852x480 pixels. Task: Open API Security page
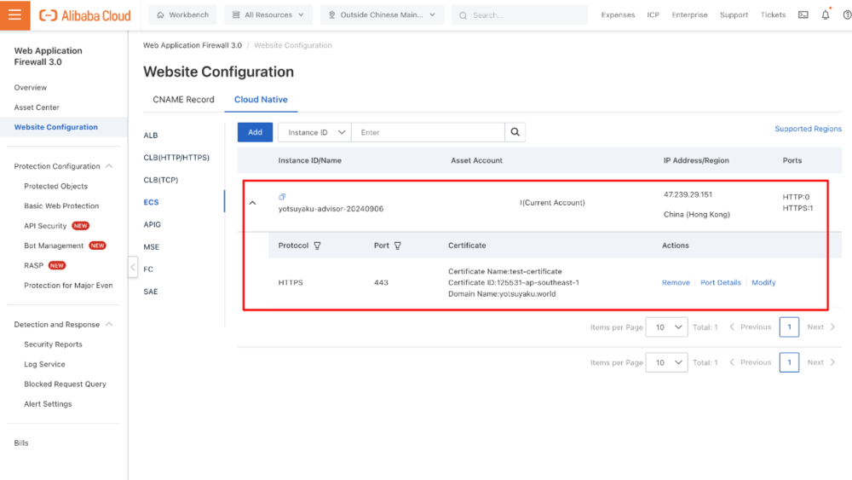pyautogui.click(x=45, y=226)
